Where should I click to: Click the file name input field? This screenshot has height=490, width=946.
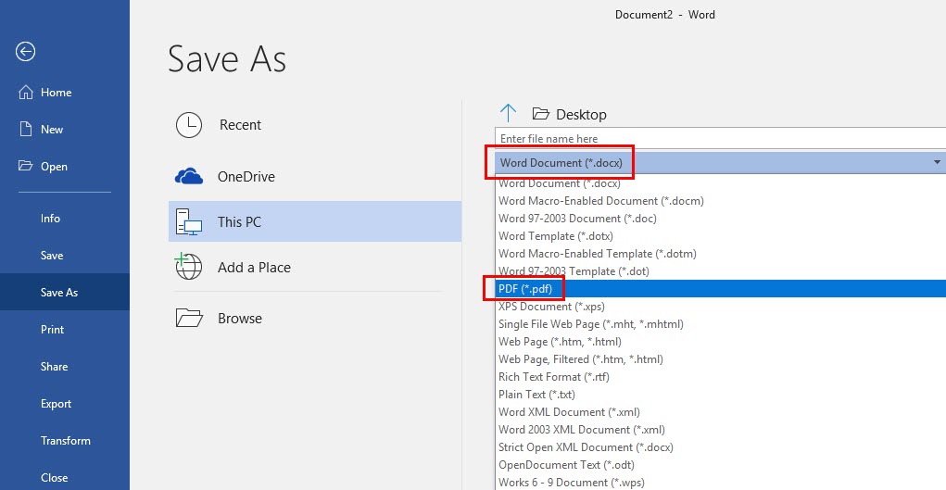720,139
